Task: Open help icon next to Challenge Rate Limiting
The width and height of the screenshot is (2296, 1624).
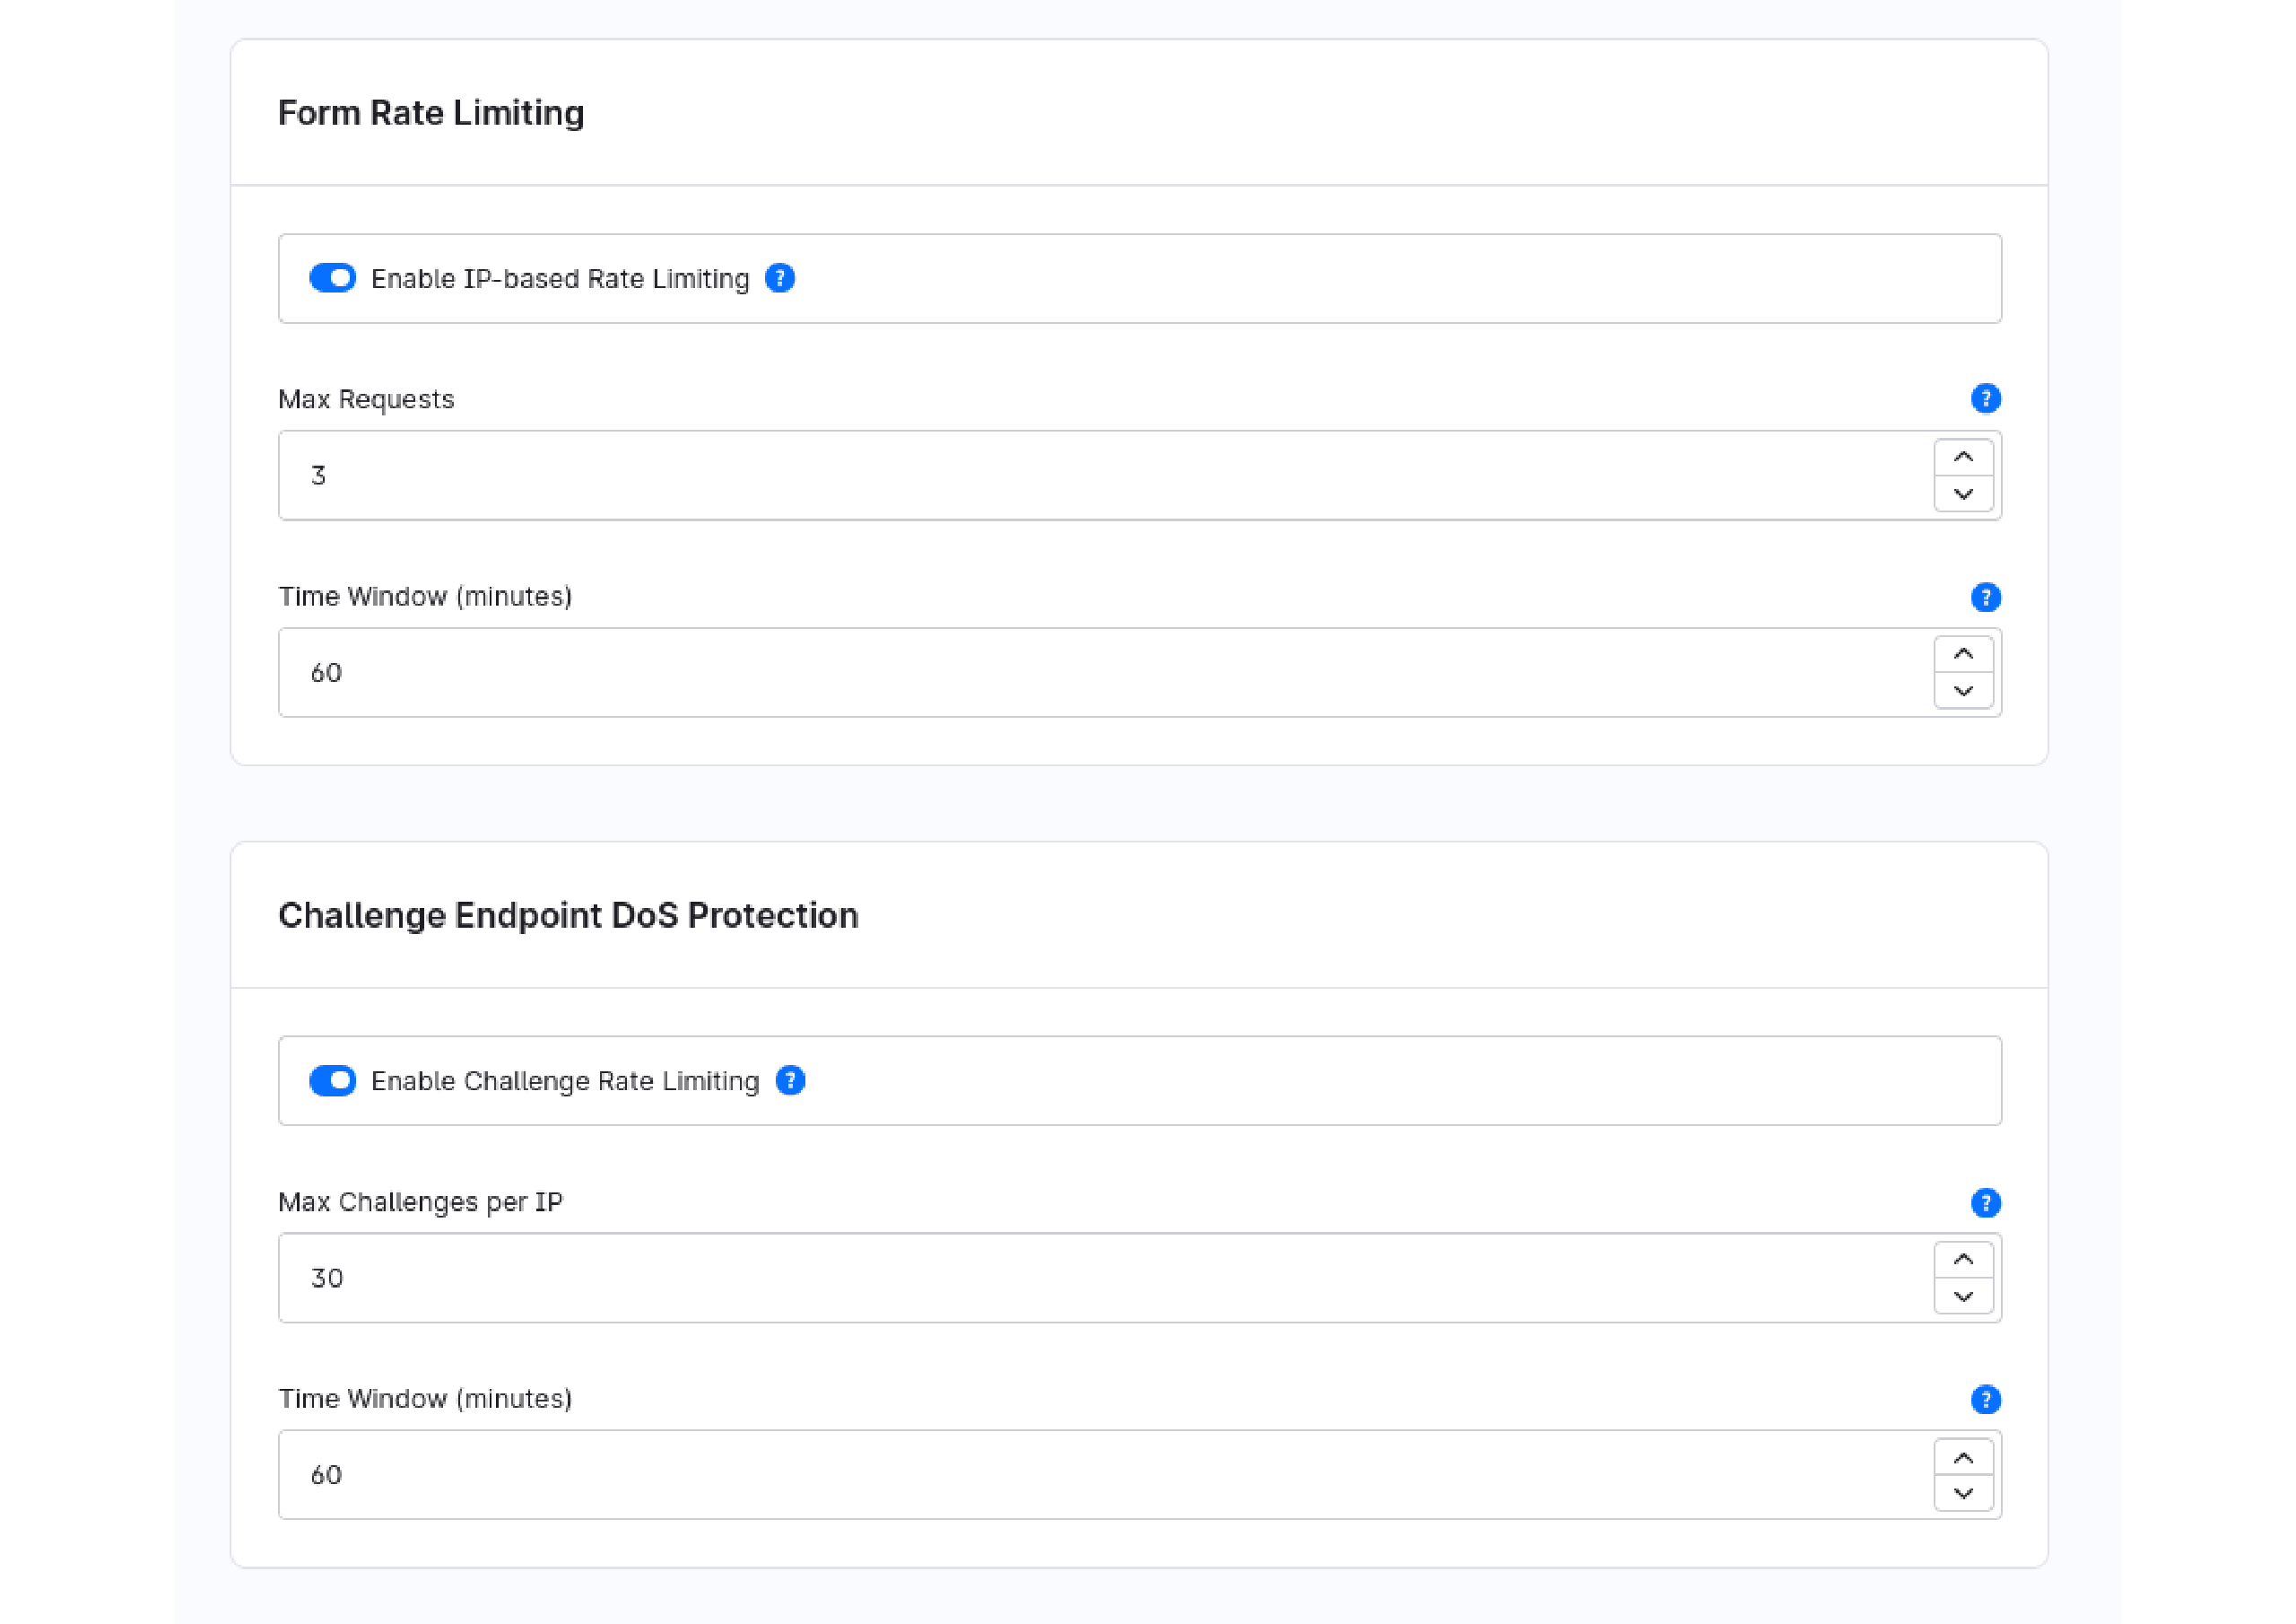Action: point(790,1080)
